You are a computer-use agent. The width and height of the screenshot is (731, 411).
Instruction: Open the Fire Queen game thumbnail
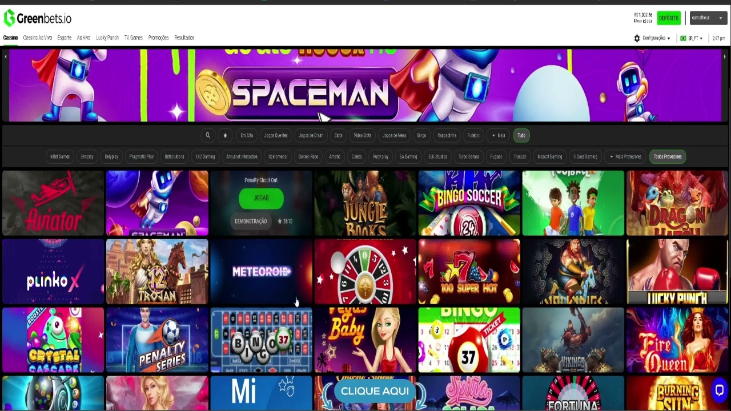click(x=677, y=340)
